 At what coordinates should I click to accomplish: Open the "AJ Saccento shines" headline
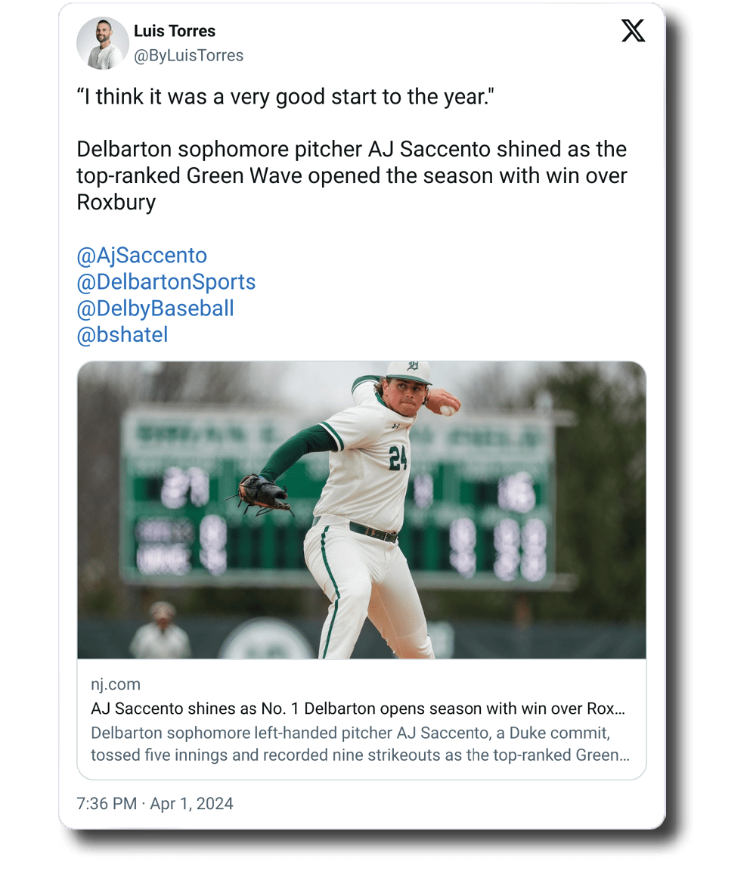coord(358,709)
